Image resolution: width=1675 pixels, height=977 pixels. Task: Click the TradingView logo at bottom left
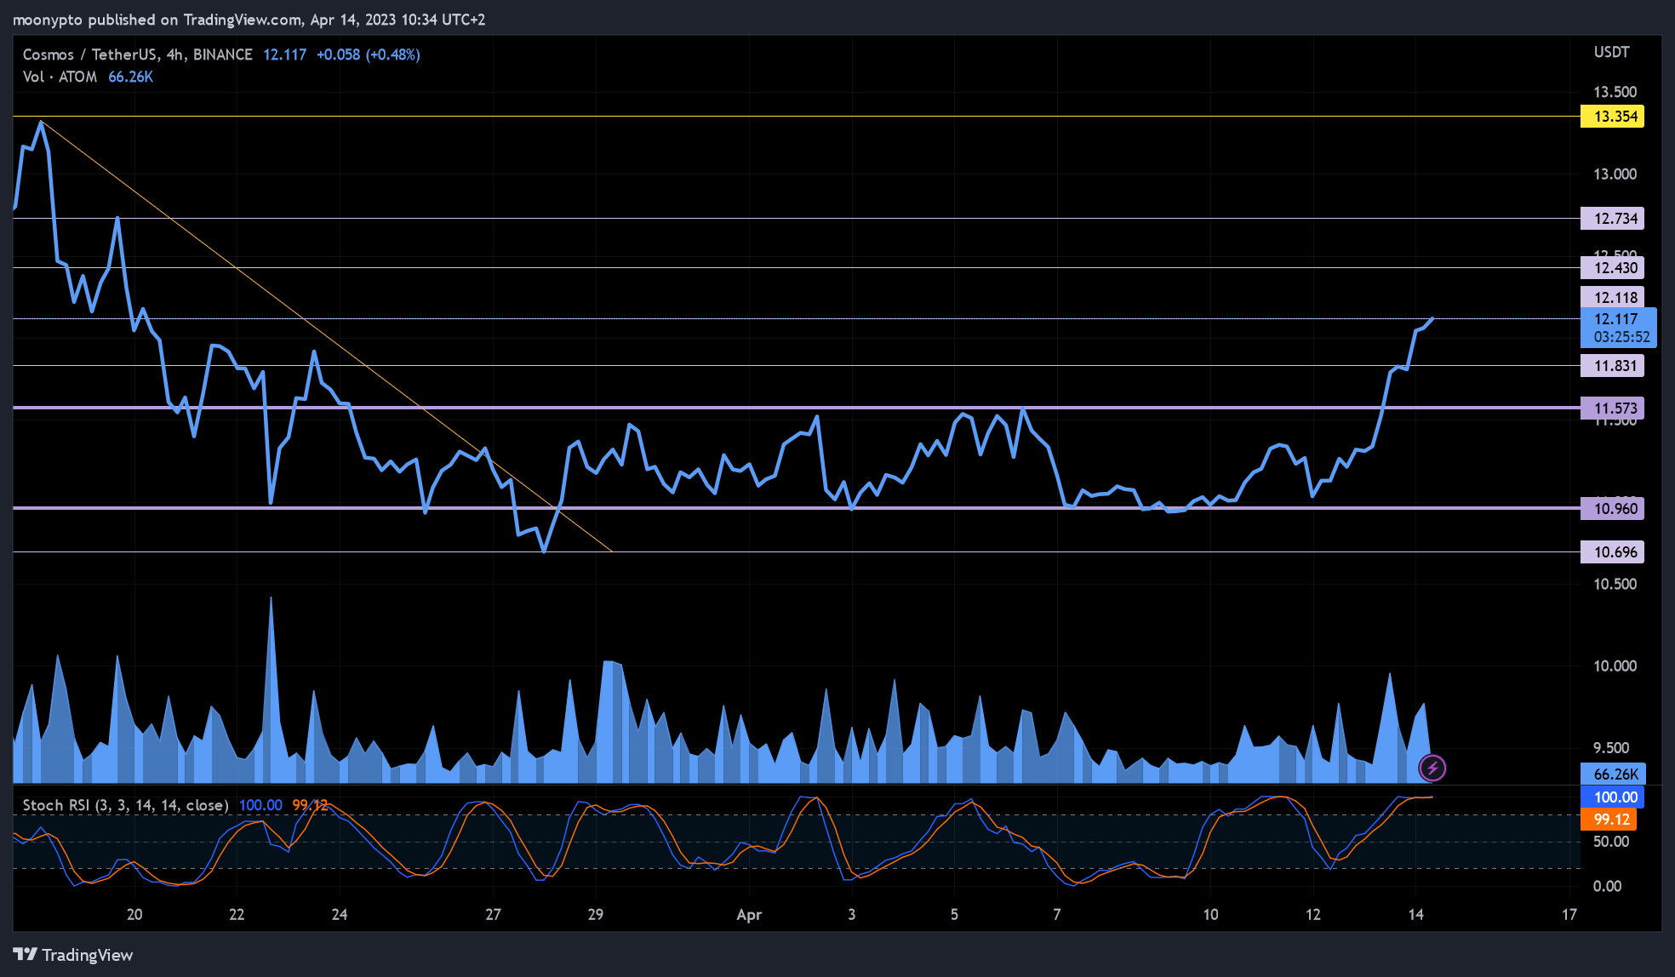[73, 955]
